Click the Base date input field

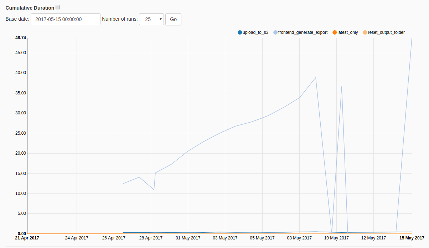pyautogui.click(x=66, y=19)
